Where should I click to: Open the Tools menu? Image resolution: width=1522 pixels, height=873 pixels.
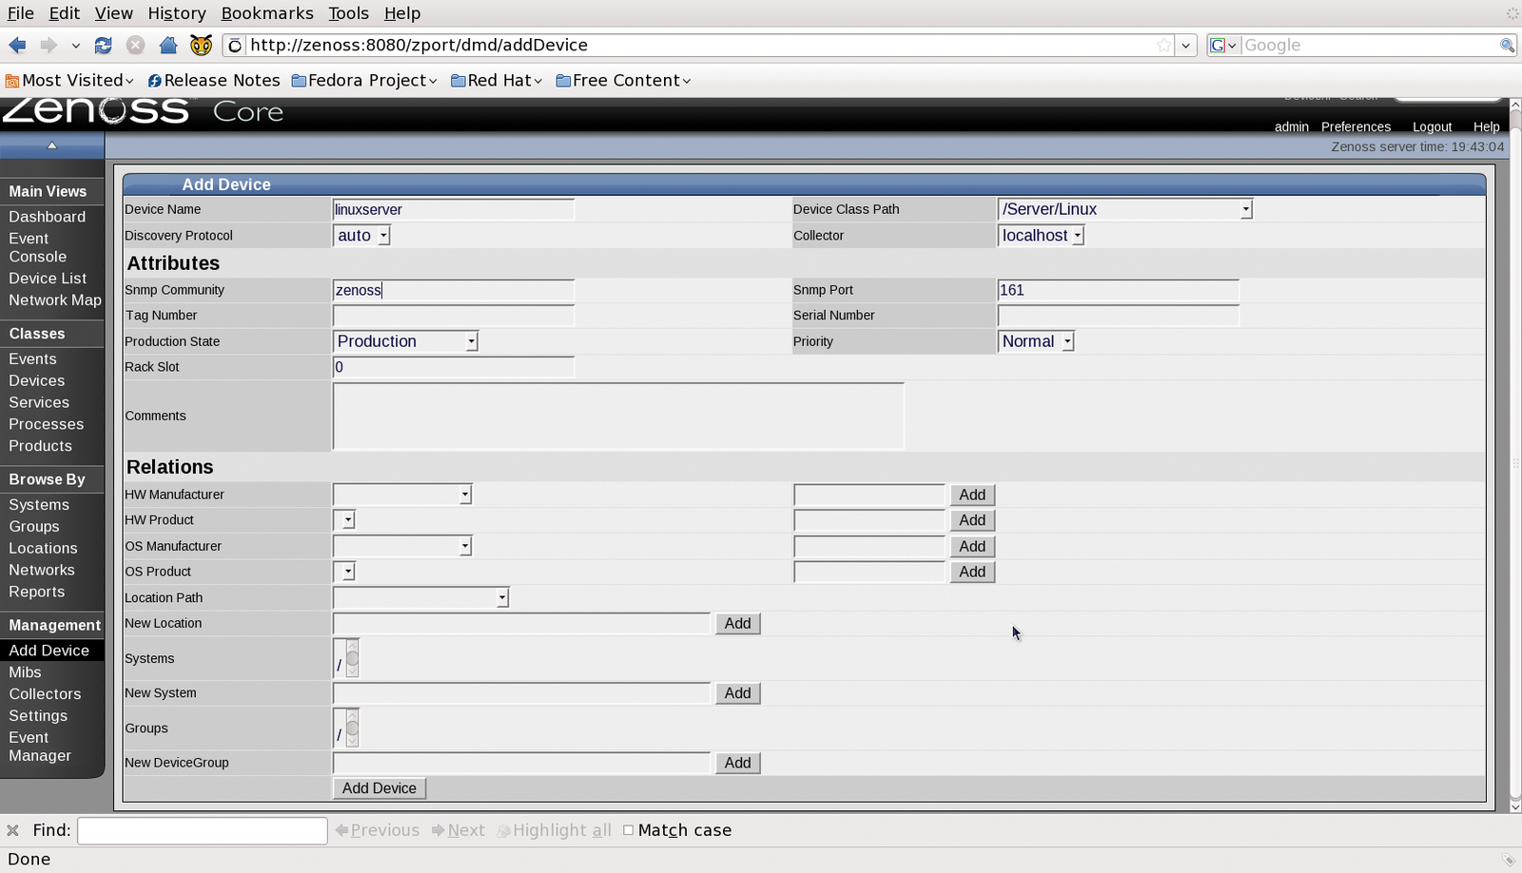[x=348, y=13]
